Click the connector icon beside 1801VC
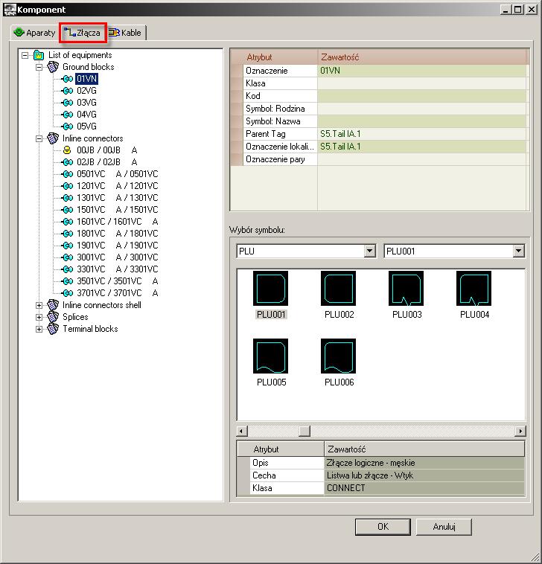 click(67, 234)
